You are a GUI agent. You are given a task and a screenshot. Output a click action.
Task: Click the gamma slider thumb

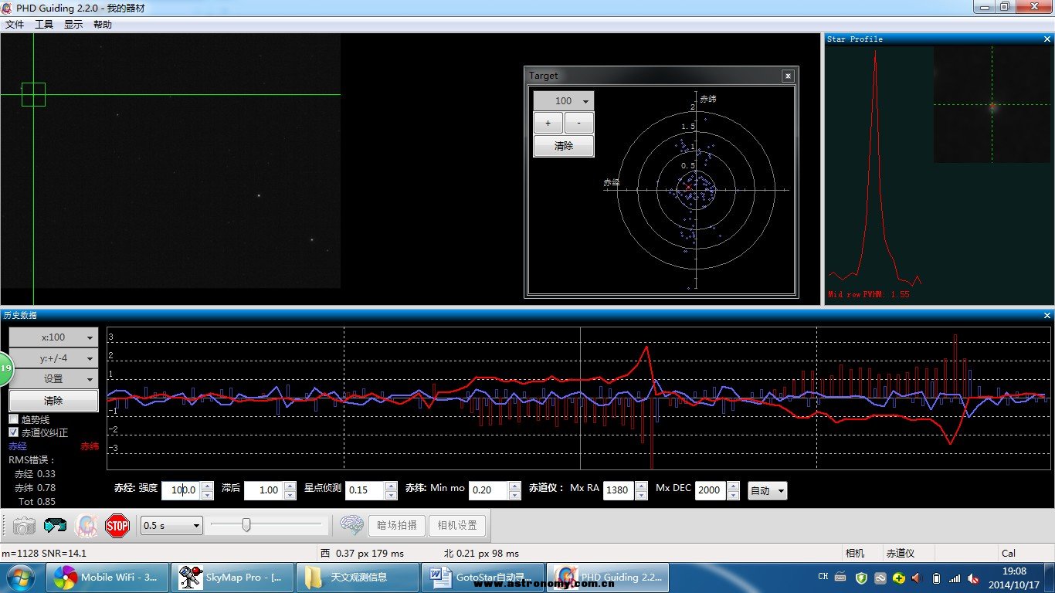[246, 525]
